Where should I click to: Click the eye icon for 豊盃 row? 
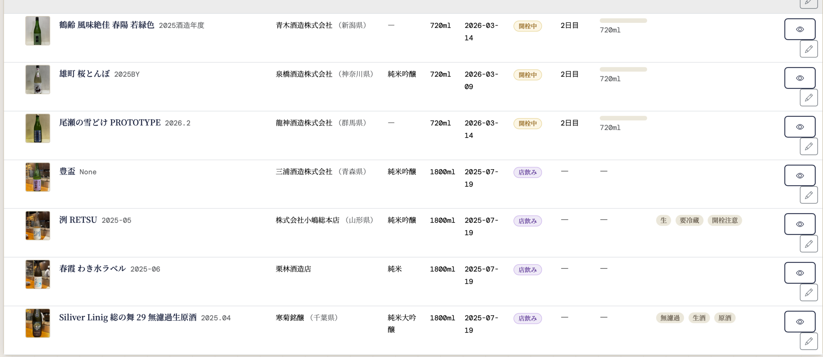pos(800,176)
